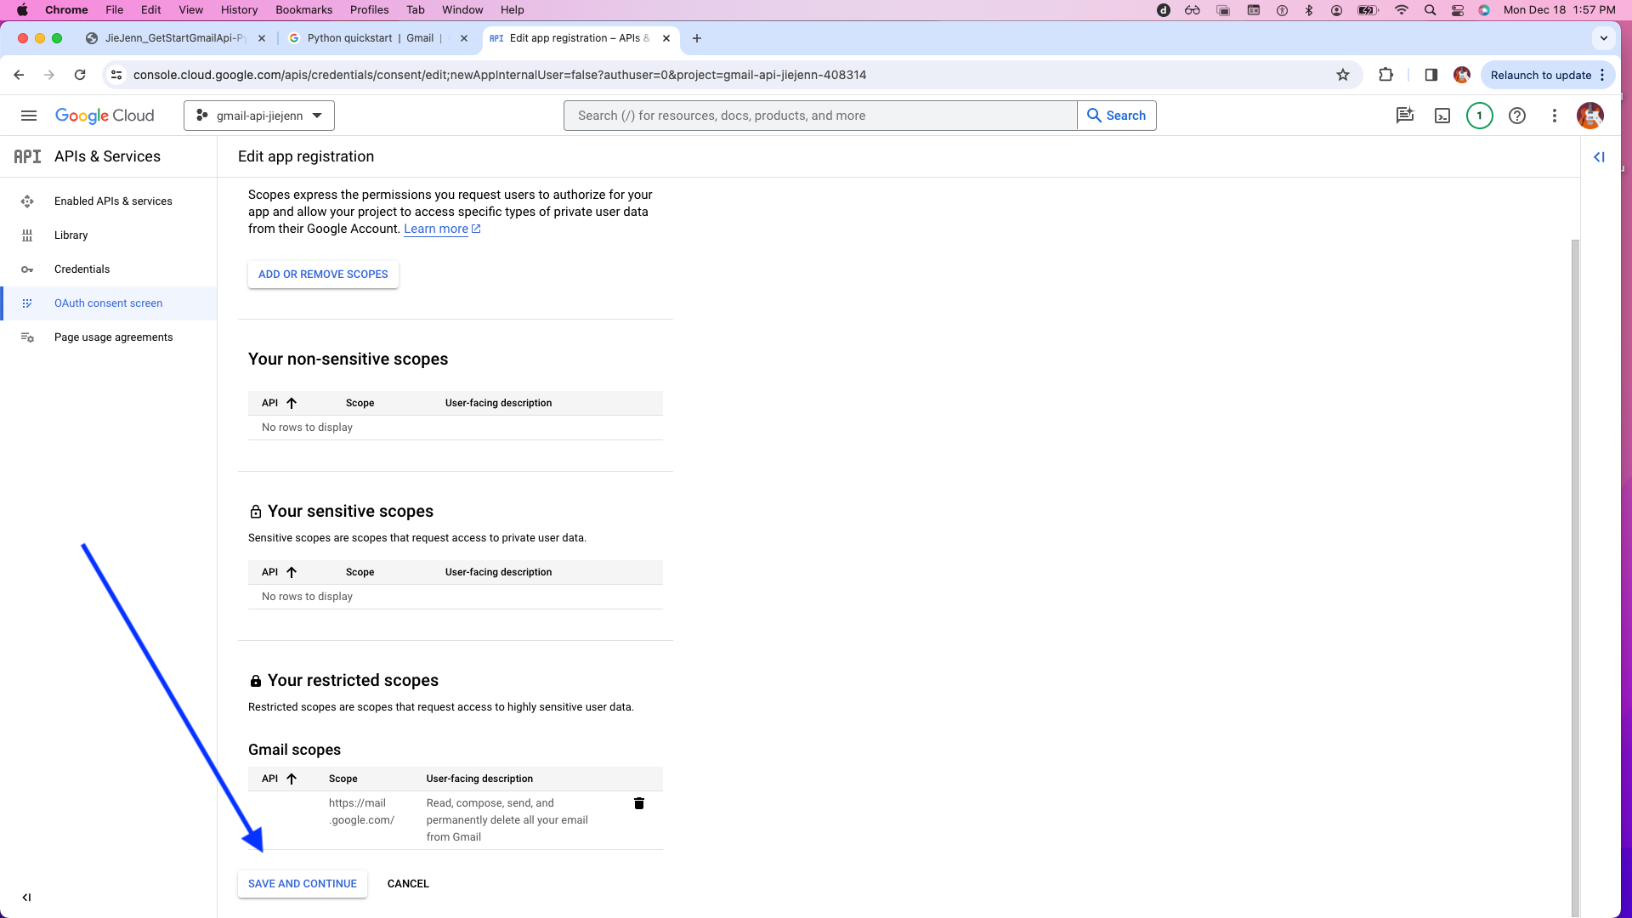Click the Wi-Fi status icon
Screen dimensions: 1632x918
point(1402,10)
